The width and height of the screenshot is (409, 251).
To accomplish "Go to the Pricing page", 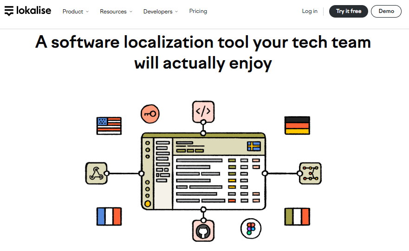I will coord(198,11).
